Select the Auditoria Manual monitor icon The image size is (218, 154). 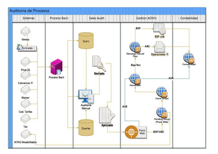[86, 97]
